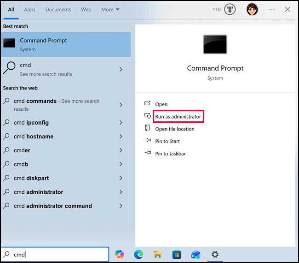The image size is (299, 263).
Task: Open the user profile avatar
Action: coord(252,9)
